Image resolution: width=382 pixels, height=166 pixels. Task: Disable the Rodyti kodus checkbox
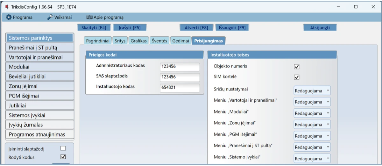tap(63, 157)
